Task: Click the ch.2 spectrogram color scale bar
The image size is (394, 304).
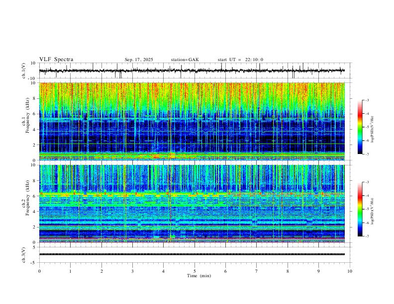Action: click(x=360, y=209)
